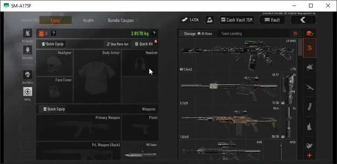Open the Gear Skins icon

(28, 74)
